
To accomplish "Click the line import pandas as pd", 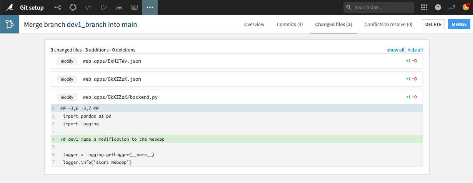I will point(237,116).
